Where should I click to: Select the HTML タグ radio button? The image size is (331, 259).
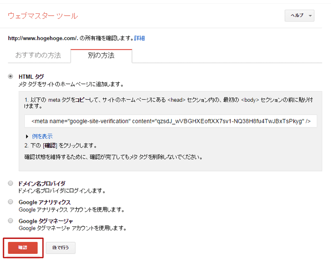click(x=11, y=76)
